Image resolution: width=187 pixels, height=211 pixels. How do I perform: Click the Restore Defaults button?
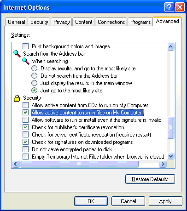tap(150, 179)
